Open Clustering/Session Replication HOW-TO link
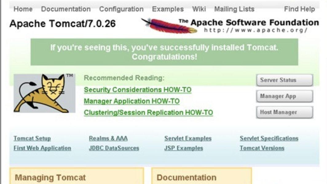This screenshot has width=327, height=184. (148, 113)
